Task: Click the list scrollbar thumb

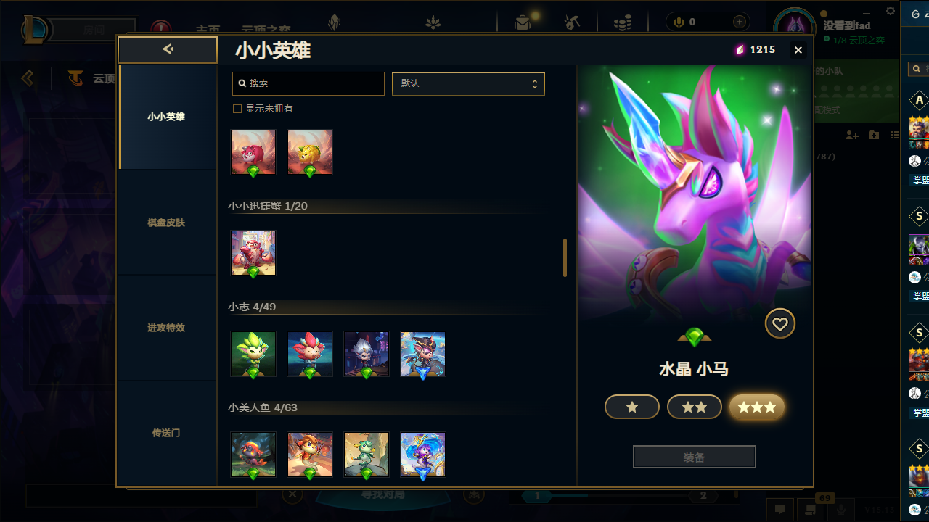Action: pos(565,257)
